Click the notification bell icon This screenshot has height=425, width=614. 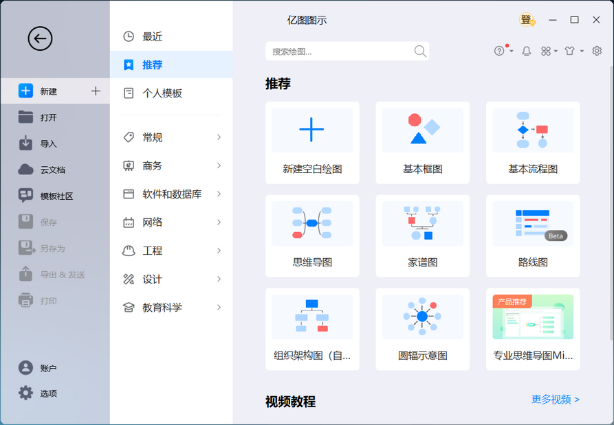526,51
